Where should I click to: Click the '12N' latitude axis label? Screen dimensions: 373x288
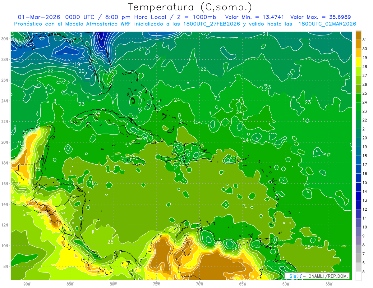(x=5, y=225)
